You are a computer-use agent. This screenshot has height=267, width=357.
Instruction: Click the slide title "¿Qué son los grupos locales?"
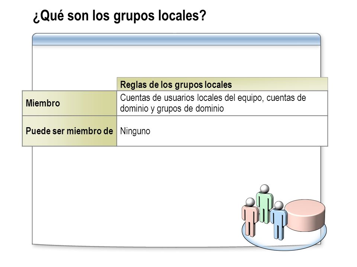(119, 16)
